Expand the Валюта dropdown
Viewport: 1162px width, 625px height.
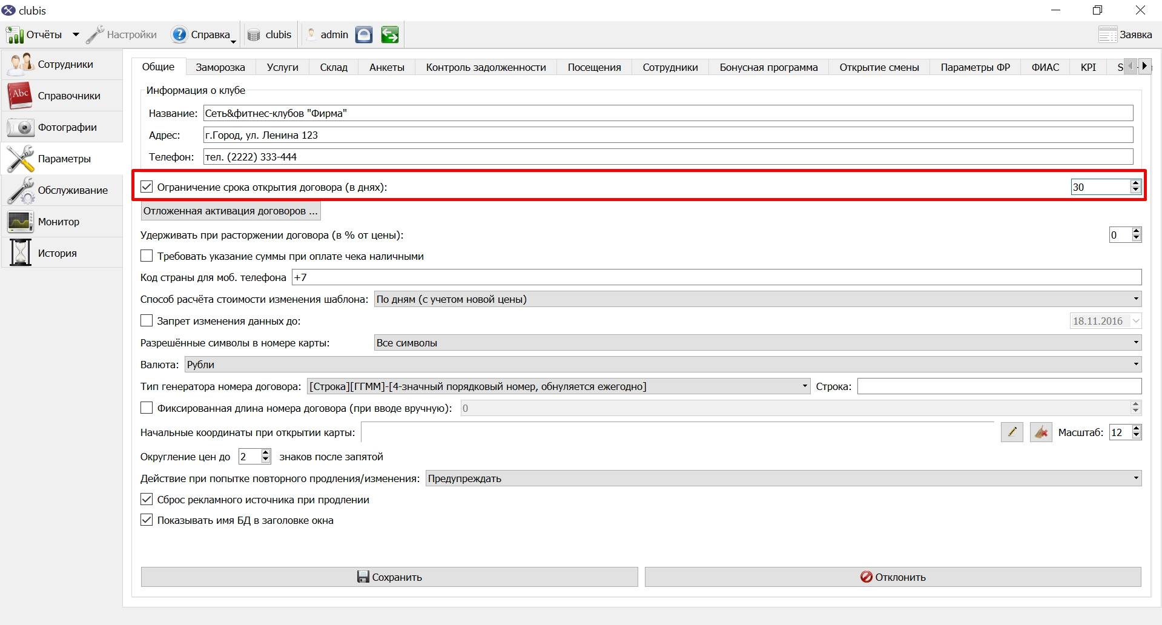tap(663, 365)
